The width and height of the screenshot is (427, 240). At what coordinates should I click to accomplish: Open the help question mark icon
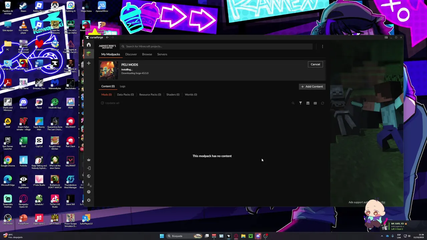[x=89, y=192]
